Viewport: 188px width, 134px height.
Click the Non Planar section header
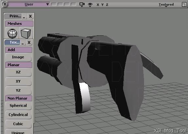[x=19, y=98]
